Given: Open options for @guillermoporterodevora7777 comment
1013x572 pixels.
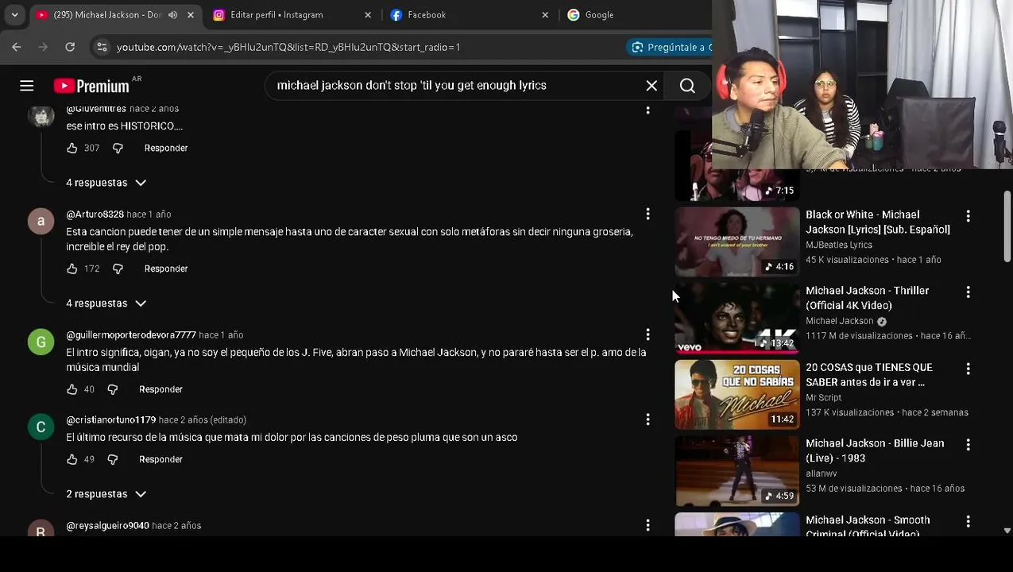Looking at the screenshot, I should [x=648, y=334].
